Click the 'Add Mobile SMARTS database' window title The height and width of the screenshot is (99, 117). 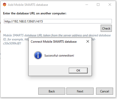[28, 5]
